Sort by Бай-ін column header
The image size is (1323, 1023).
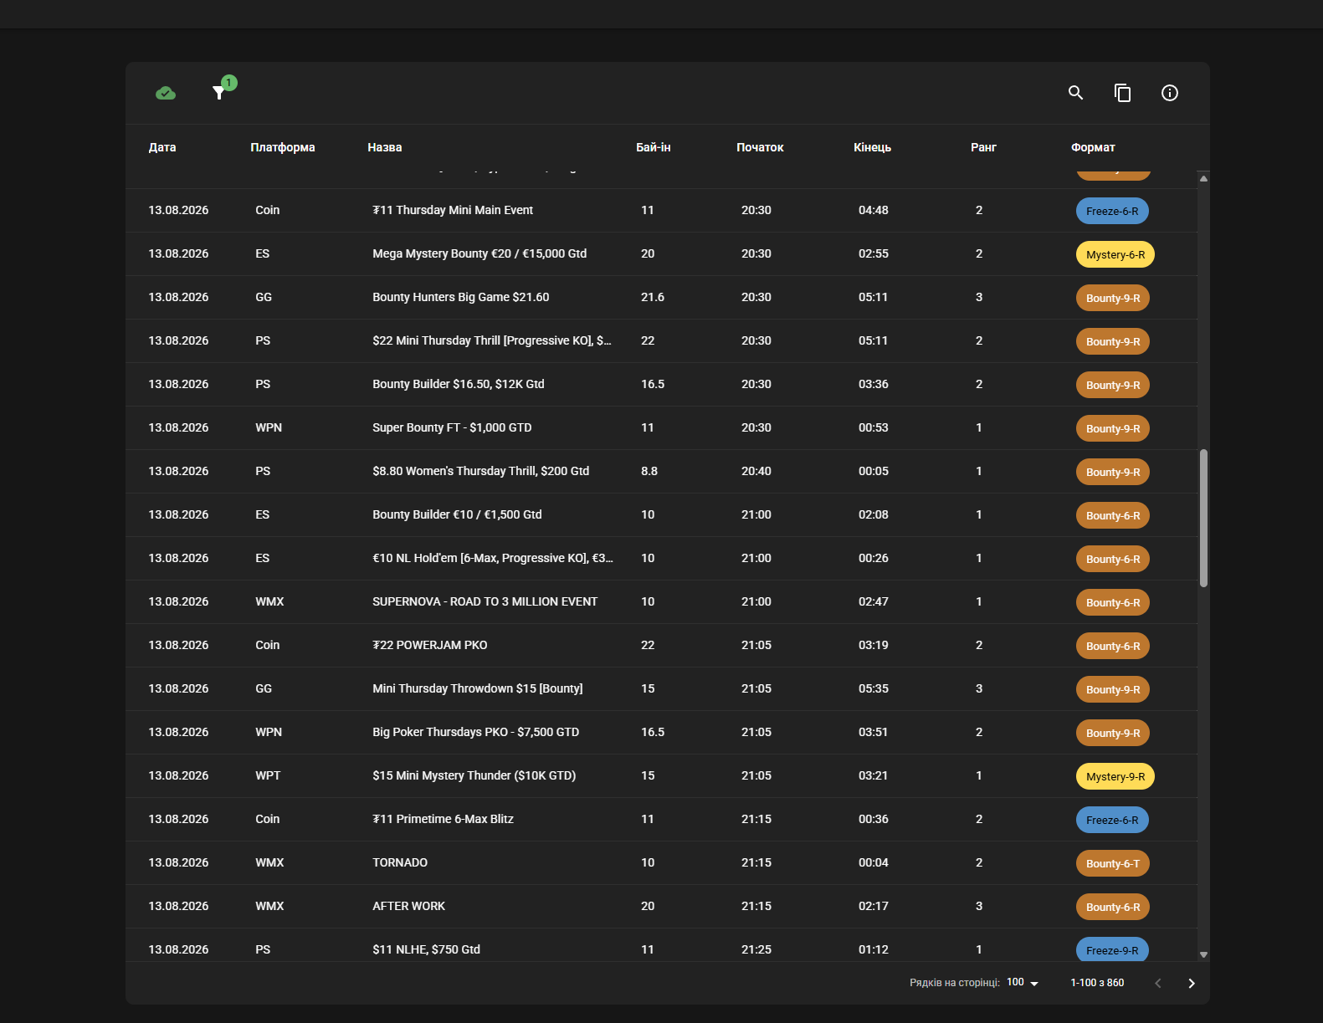tap(653, 147)
